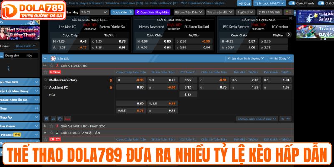Select the even odds 0.76
The width and height of the screenshot is (334, 167).
(x=214, y=87)
